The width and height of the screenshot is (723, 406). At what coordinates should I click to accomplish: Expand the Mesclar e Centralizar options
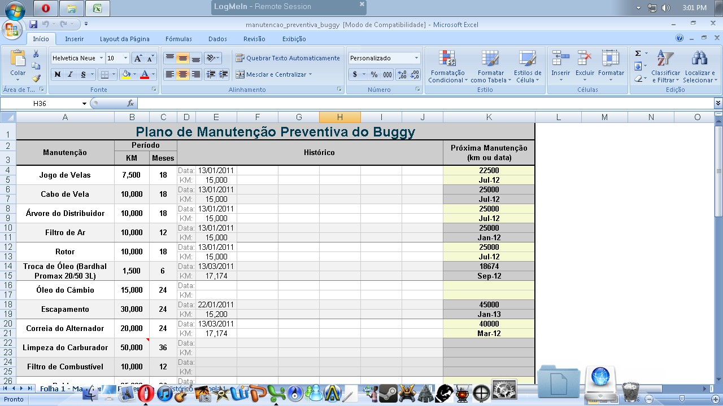tap(310, 74)
